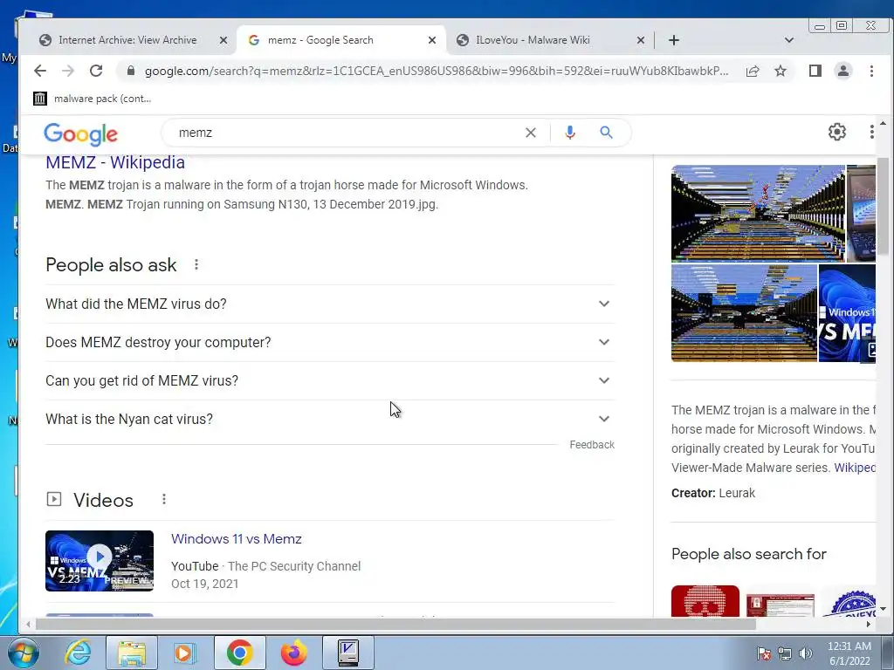Close the ILoveYou Malware Wiki tab

click(x=641, y=40)
